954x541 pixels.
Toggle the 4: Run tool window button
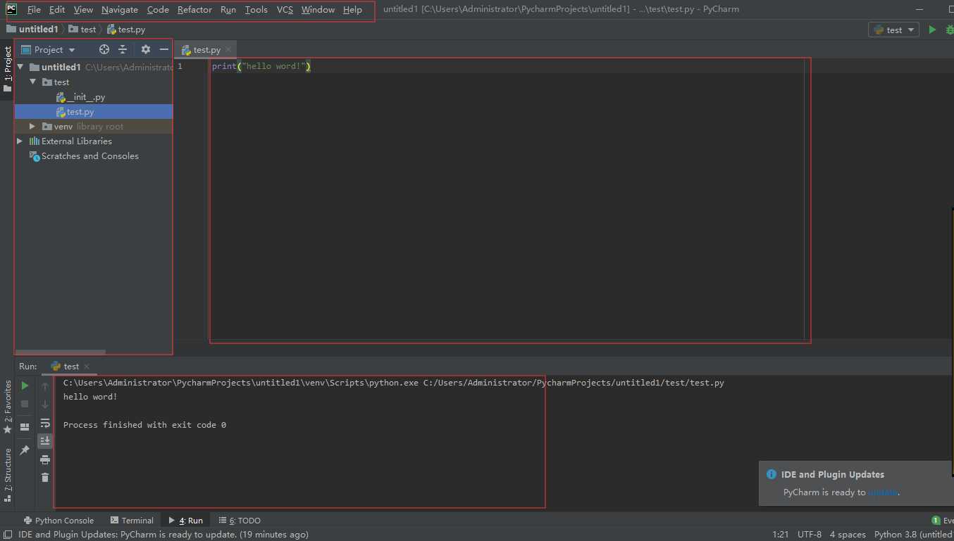tap(185, 521)
